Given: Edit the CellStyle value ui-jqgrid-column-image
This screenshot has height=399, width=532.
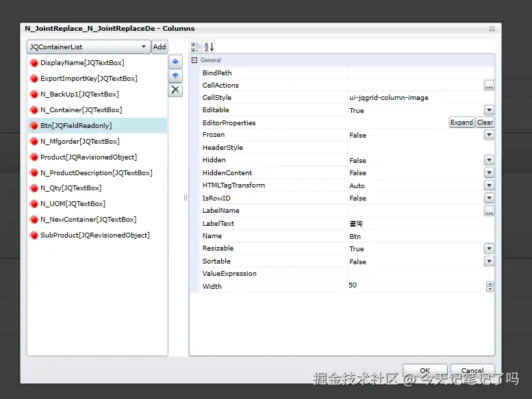Looking at the screenshot, I should [x=420, y=98].
